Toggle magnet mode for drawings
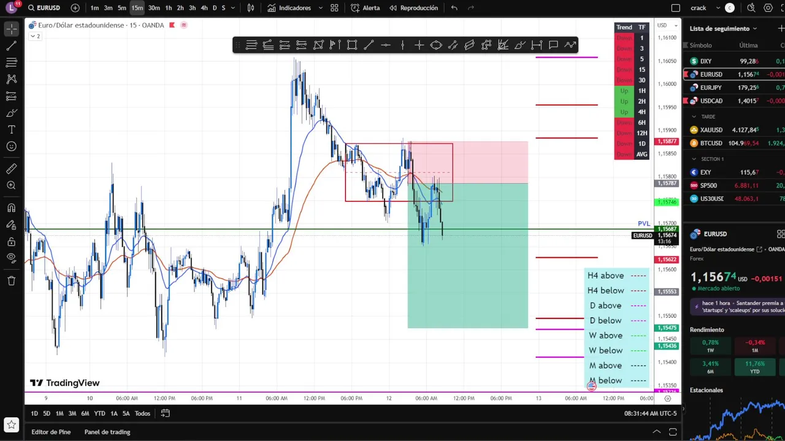This screenshot has width=785, height=441. pyautogui.click(x=11, y=208)
